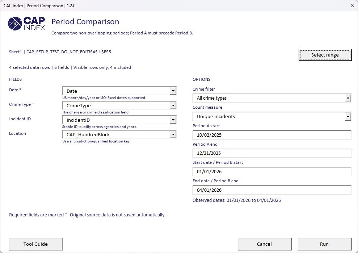Close the Period Comparison window
Screen dimensions: 358x253
pos(352,5)
